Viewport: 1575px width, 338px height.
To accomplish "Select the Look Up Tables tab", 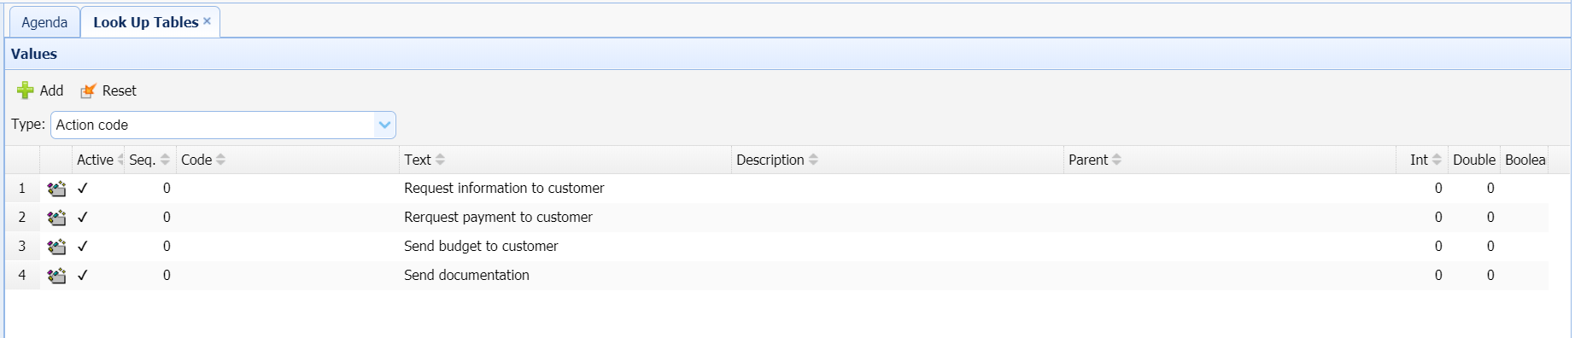I will point(145,22).
